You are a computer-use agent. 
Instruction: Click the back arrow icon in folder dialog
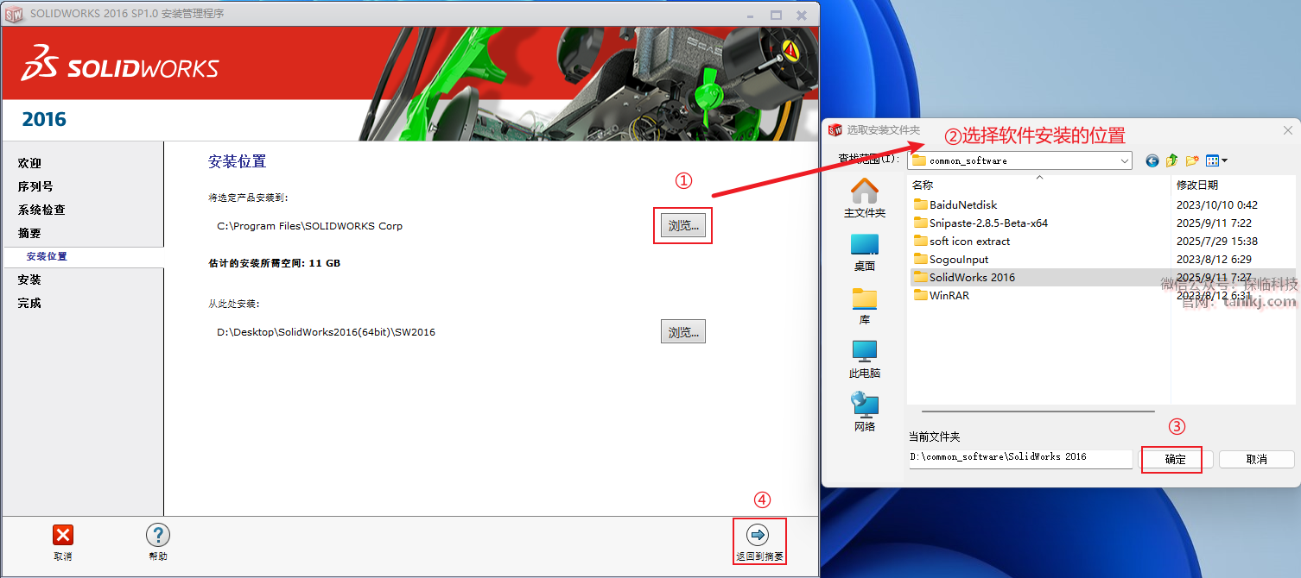[x=1152, y=160]
